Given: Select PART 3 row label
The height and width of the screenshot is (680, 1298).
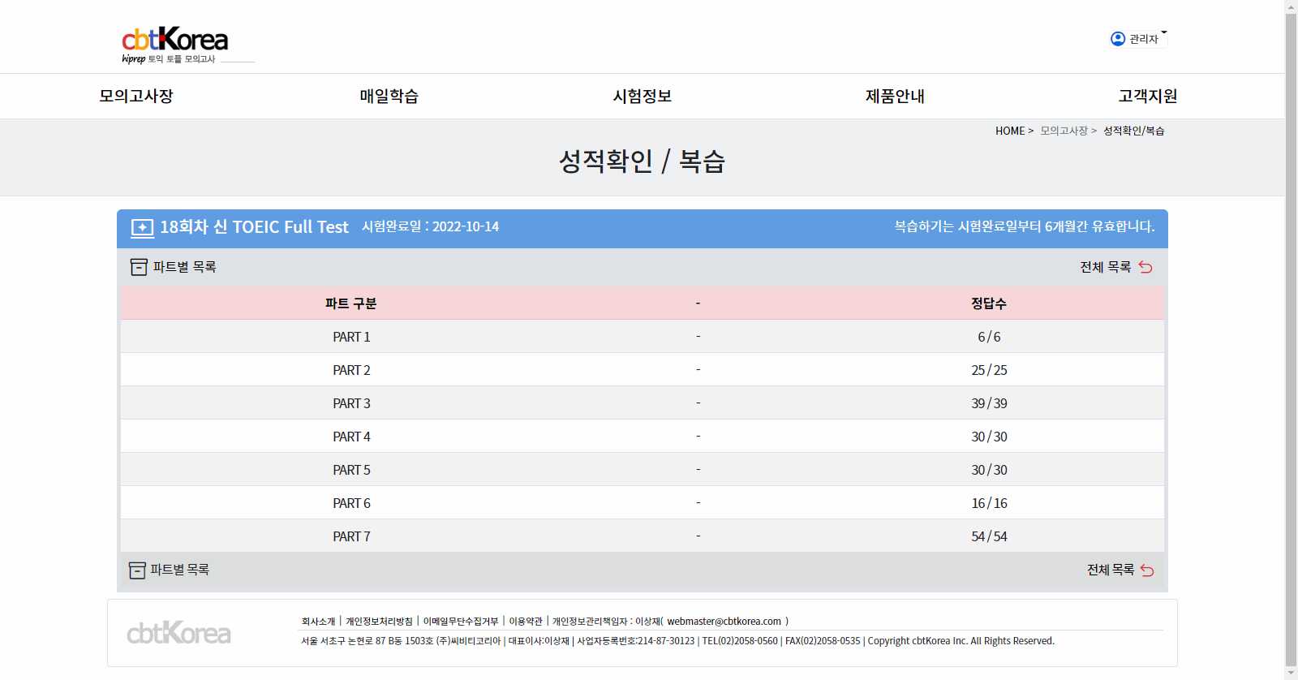Looking at the screenshot, I should [x=351, y=403].
